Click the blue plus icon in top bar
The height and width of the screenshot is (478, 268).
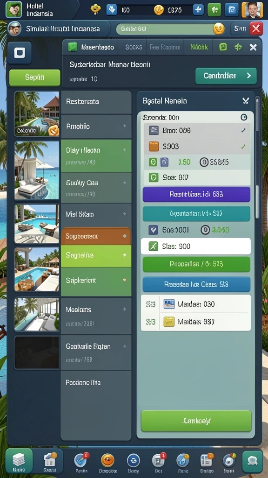pyautogui.click(x=198, y=10)
